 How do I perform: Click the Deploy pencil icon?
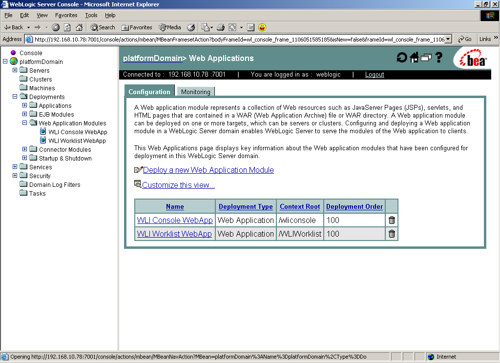[138, 170]
